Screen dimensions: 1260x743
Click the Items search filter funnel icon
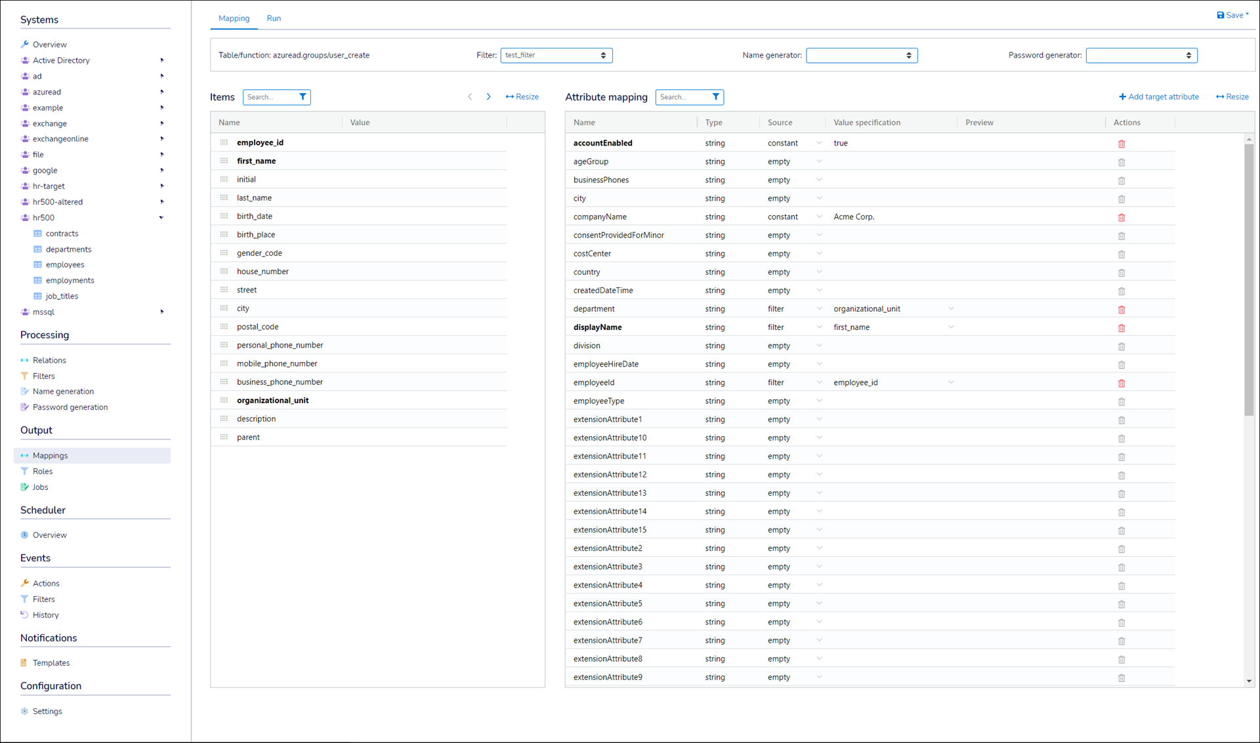point(303,97)
